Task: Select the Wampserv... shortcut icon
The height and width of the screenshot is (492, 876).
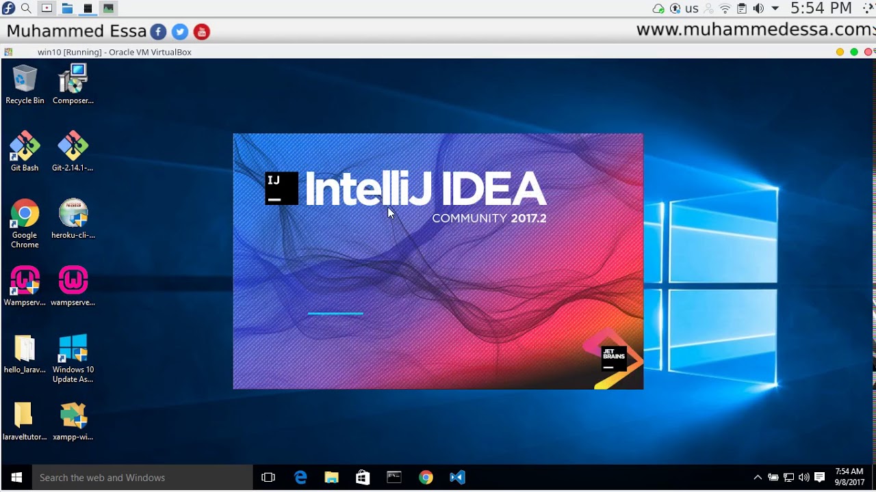Action: coord(25,286)
